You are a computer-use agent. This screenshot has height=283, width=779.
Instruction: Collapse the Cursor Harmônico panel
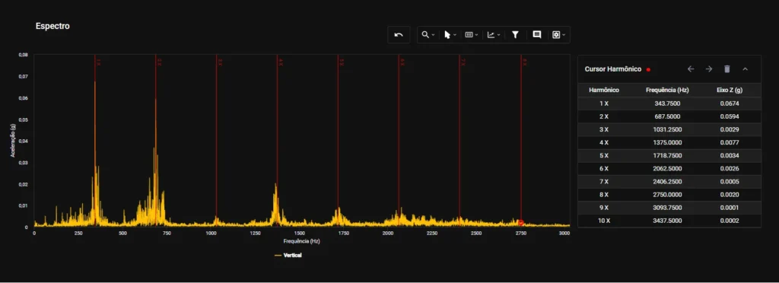point(746,69)
